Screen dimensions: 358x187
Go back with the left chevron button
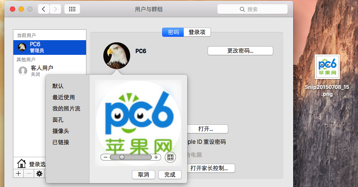click(x=44, y=10)
